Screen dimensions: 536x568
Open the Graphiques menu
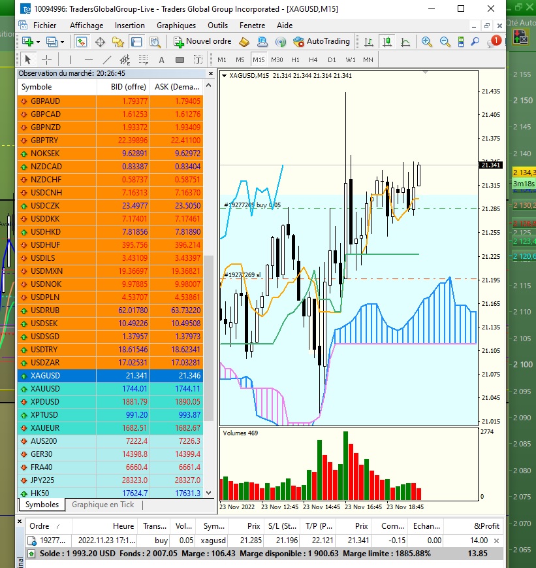tap(176, 25)
